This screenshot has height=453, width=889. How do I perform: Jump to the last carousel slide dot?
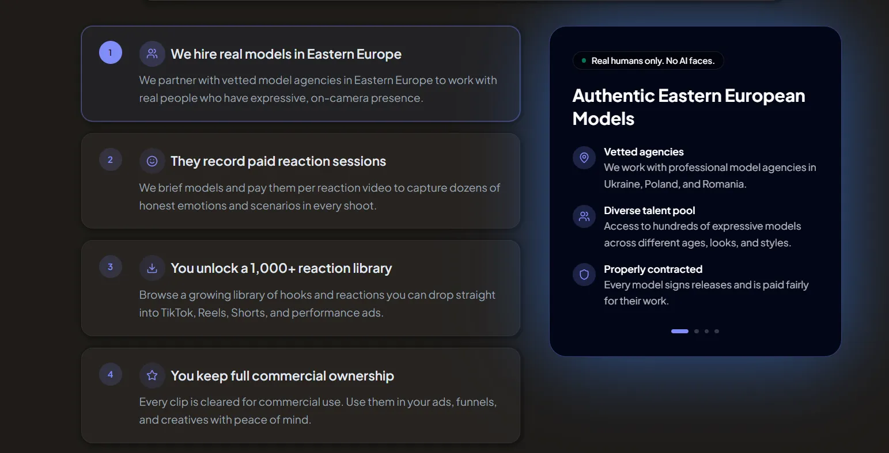click(x=717, y=331)
